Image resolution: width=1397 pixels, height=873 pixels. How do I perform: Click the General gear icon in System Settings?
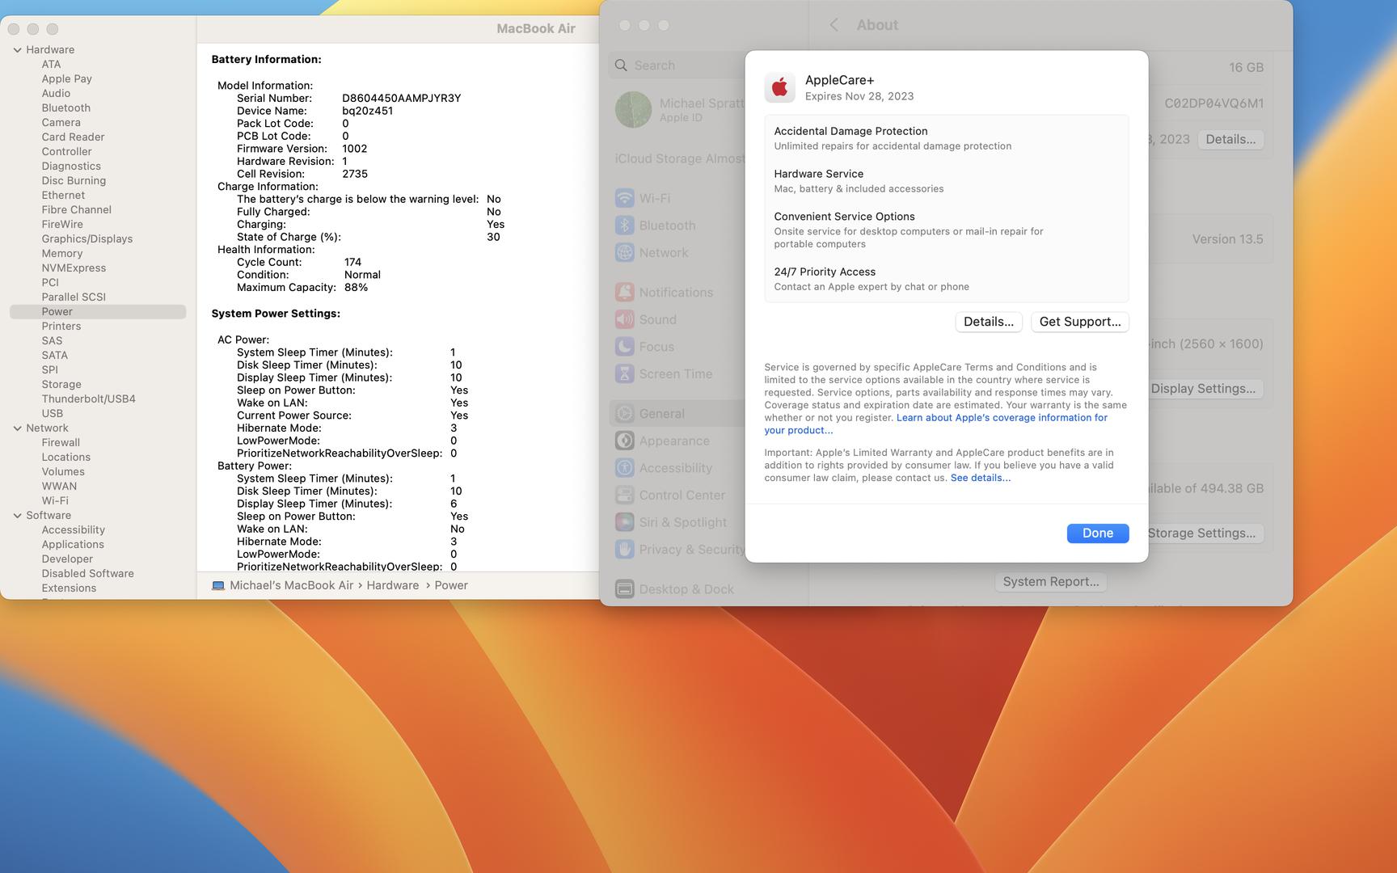pyautogui.click(x=624, y=414)
